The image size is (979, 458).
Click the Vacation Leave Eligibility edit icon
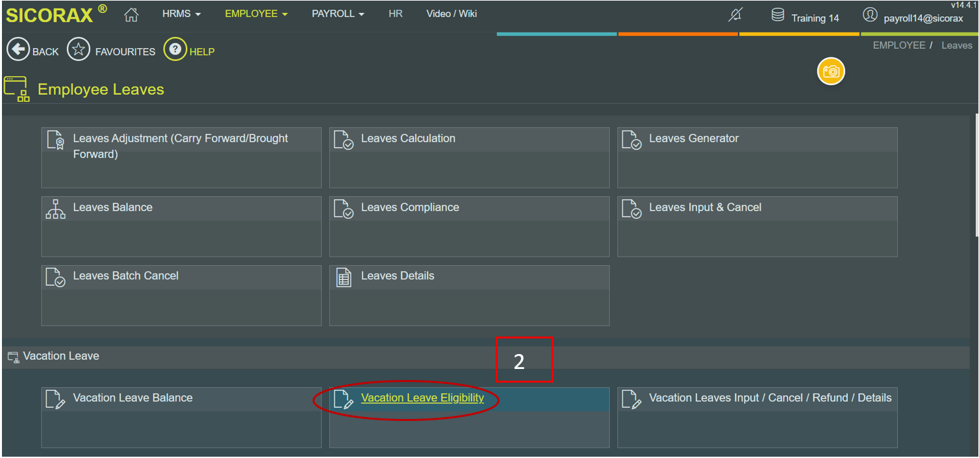(344, 400)
